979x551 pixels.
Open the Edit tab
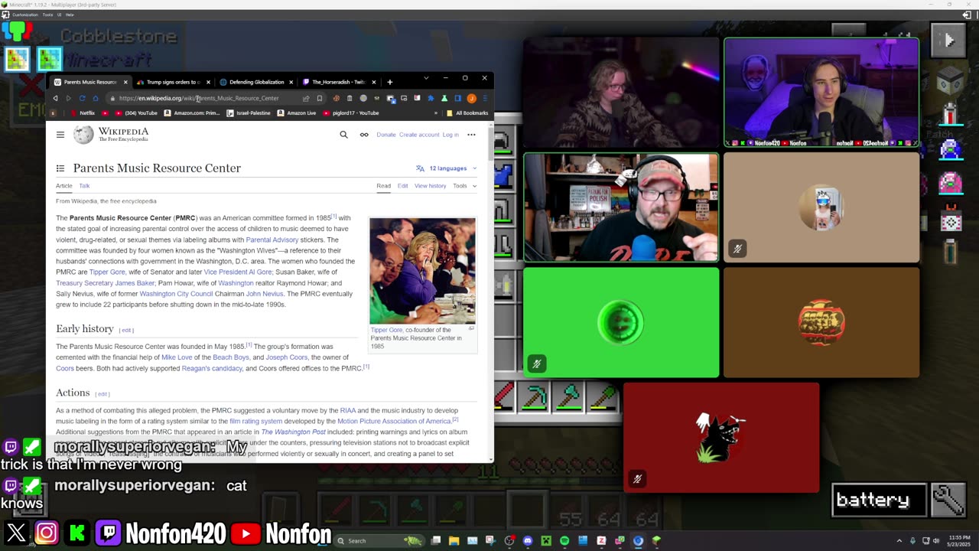click(402, 186)
